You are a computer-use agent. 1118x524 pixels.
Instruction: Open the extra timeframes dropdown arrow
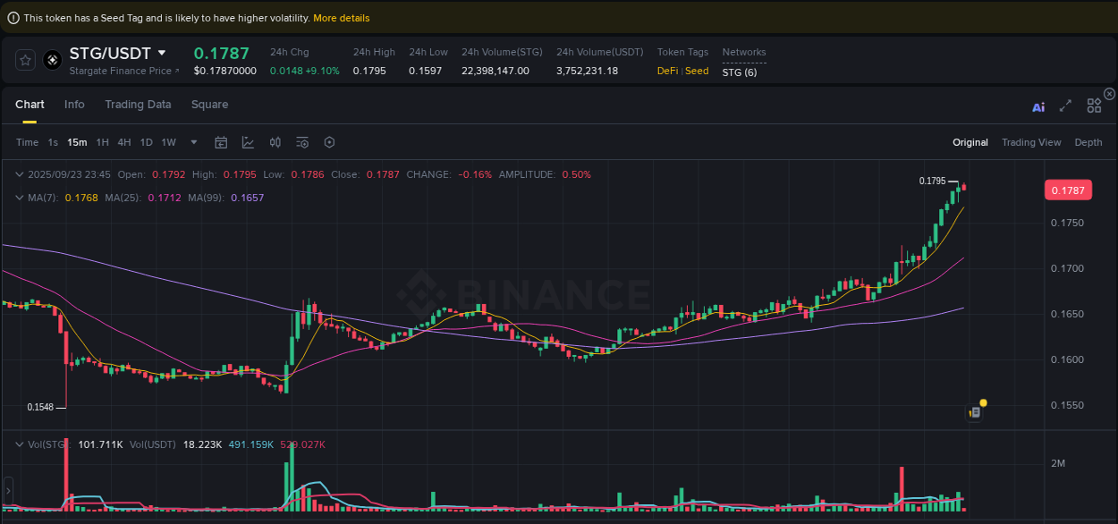click(192, 142)
